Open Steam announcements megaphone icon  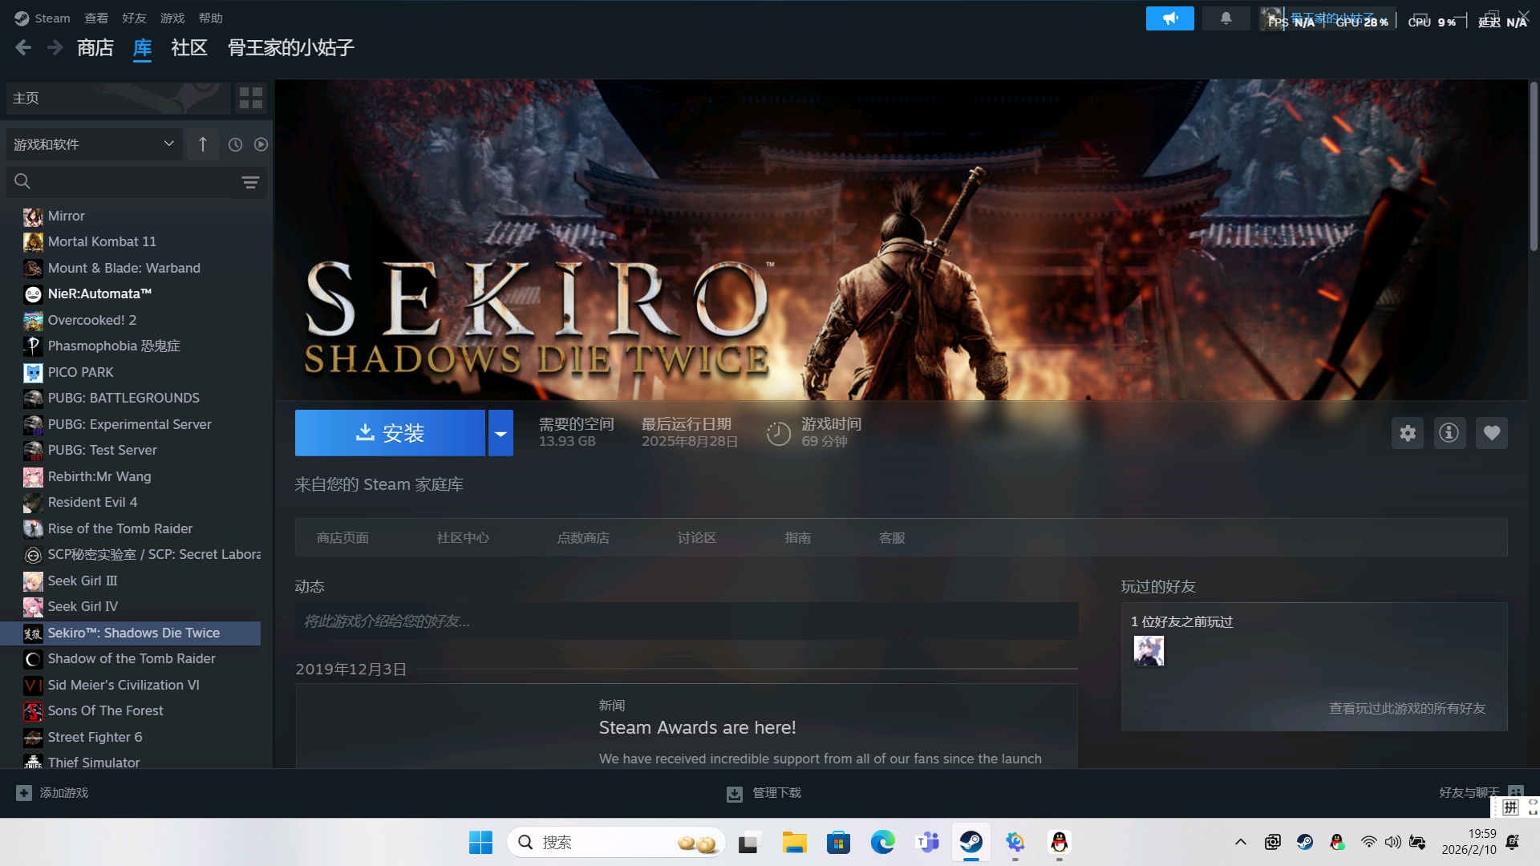(1170, 18)
